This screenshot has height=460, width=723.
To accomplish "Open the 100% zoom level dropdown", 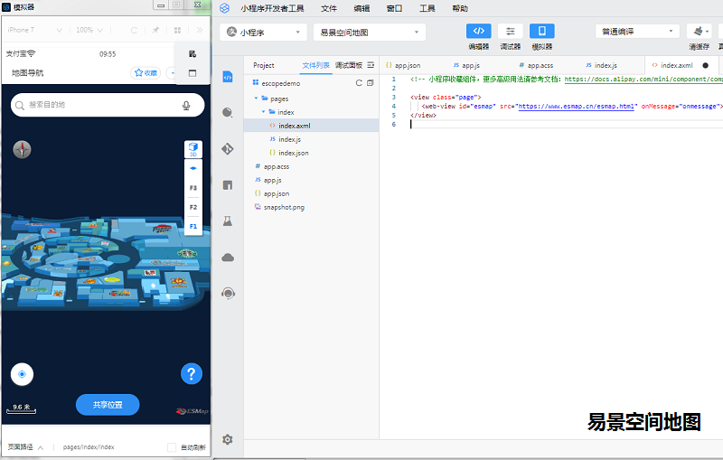I will [x=89, y=30].
